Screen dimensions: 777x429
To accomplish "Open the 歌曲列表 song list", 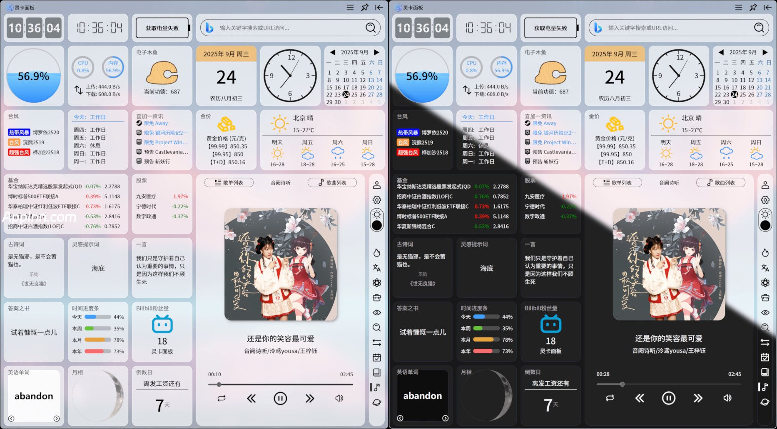I will (332, 182).
